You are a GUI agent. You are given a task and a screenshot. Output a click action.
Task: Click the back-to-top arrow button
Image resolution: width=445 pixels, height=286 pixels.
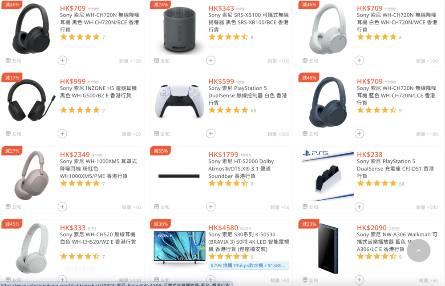pyautogui.click(x=419, y=250)
